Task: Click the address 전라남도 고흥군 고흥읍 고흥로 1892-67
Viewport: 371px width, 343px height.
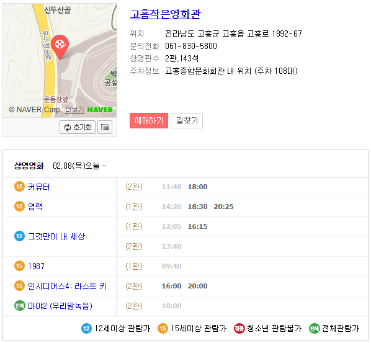Action: tap(233, 34)
